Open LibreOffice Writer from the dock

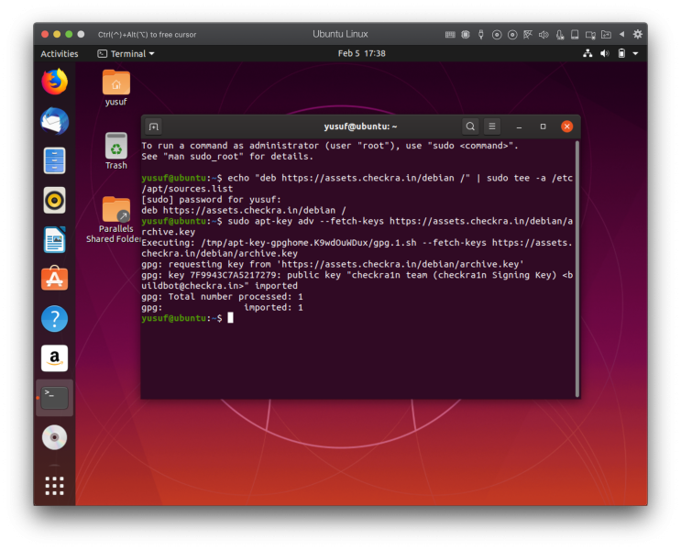(54, 240)
